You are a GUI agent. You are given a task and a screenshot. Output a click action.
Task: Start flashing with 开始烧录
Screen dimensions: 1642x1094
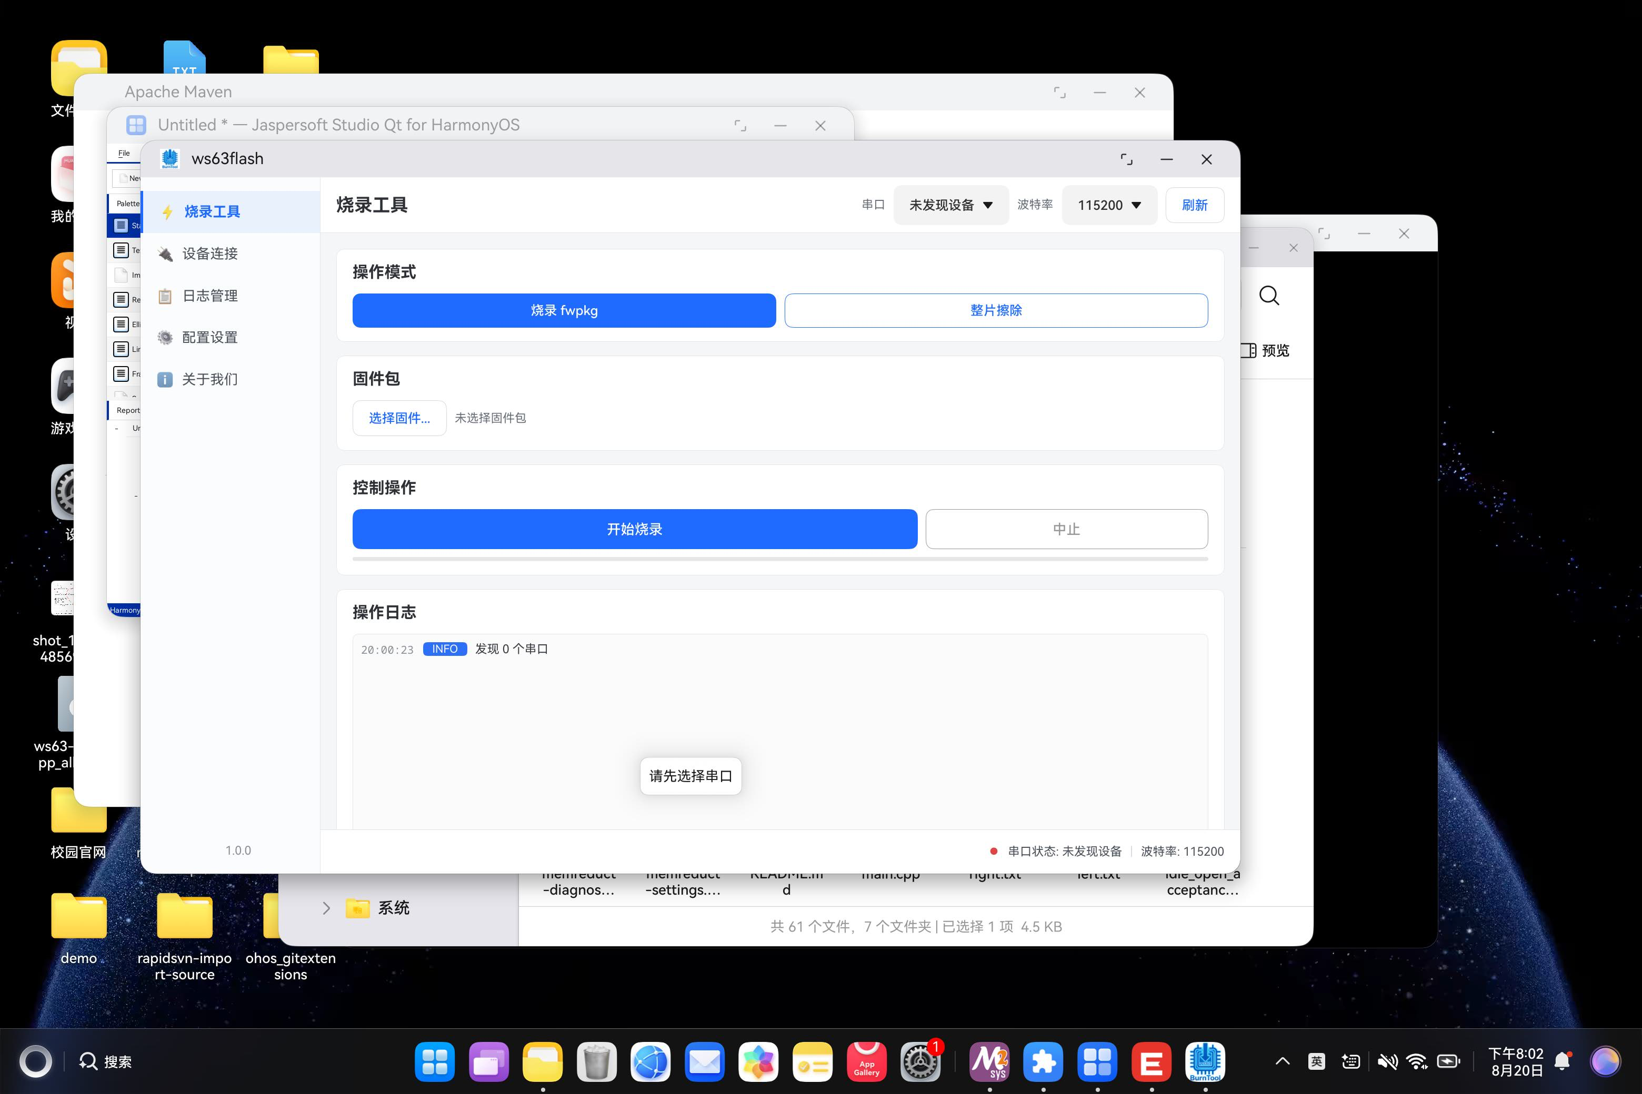[x=635, y=529]
